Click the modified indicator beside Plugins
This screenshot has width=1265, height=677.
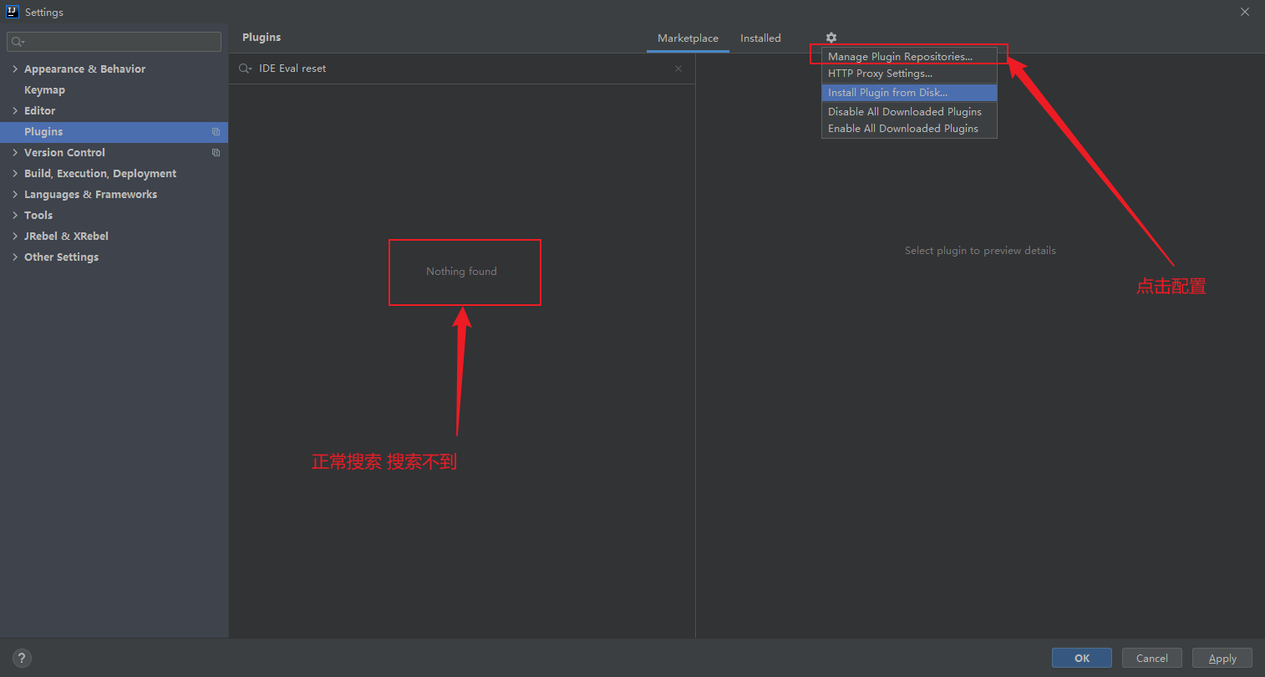[x=216, y=131]
